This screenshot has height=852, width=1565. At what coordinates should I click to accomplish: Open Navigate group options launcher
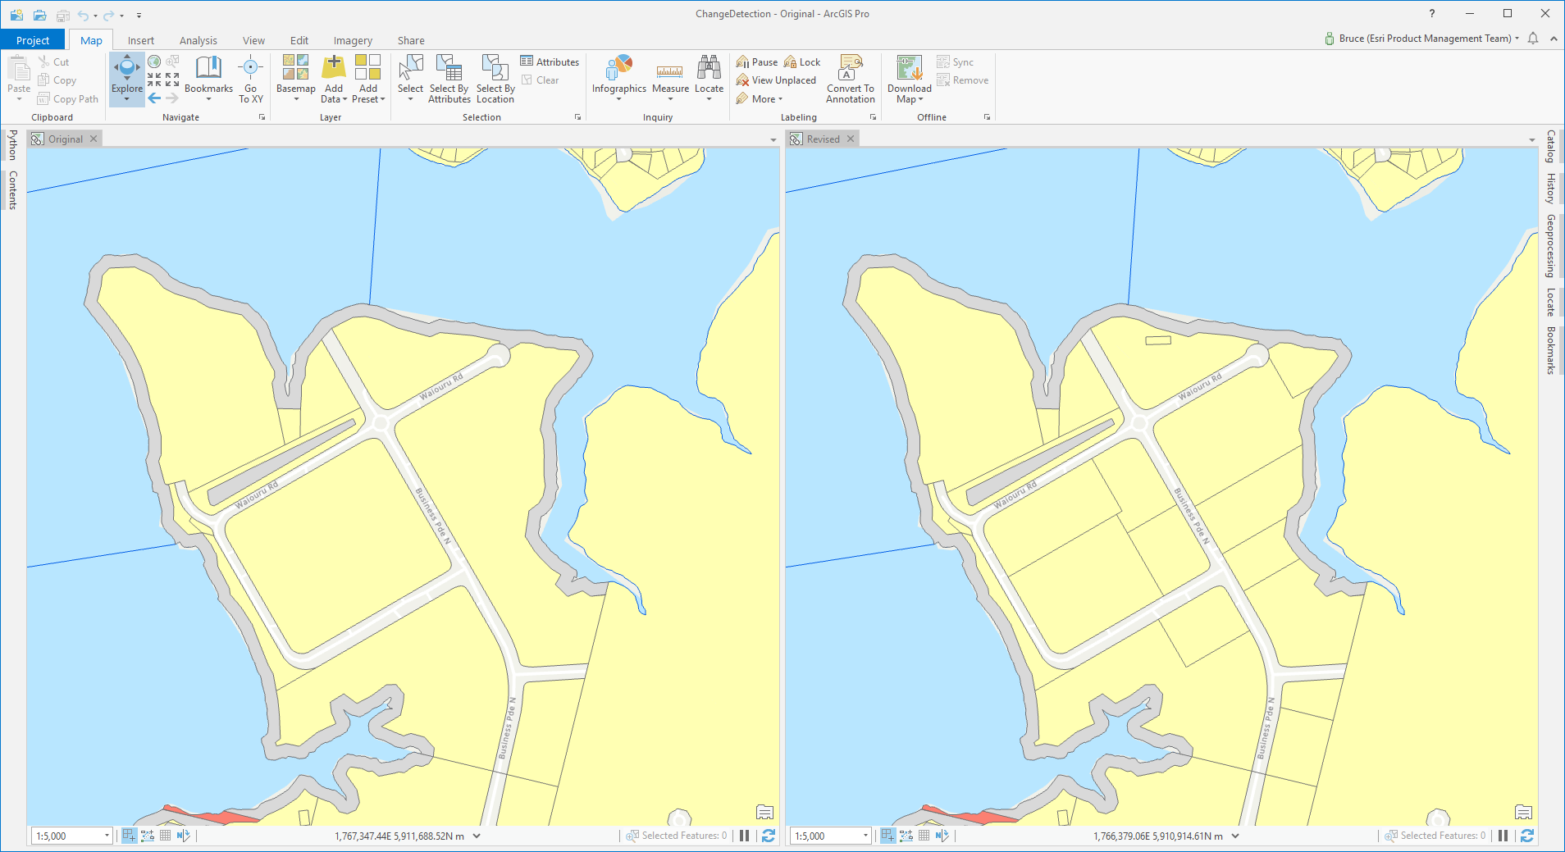click(x=262, y=117)
